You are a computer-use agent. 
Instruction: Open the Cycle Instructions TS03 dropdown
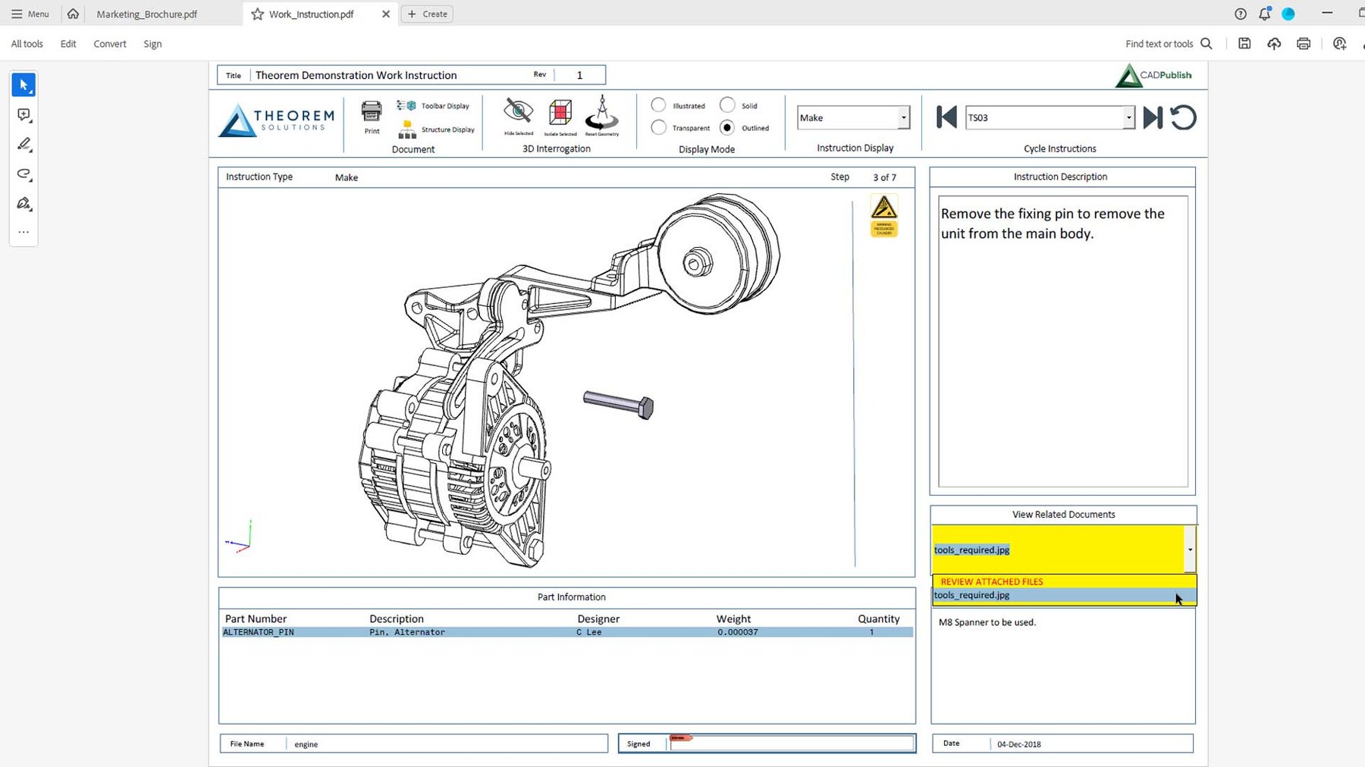(x=1129, y=117)
